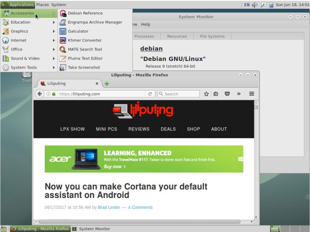This screenshot has height=232, width=310.
Task: Show bookmarks list icon in Firefox
Action: click(x=216, y=94)
